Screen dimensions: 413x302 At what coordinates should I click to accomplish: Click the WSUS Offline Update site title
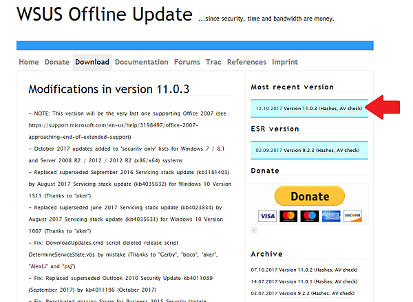click(105, 14)
